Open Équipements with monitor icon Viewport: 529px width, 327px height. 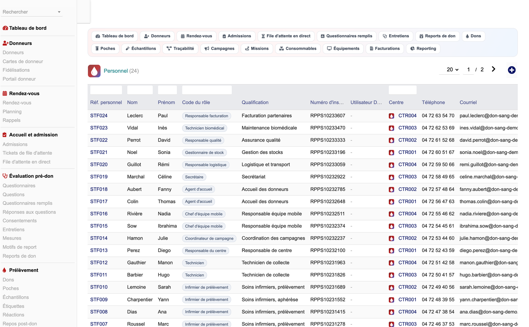click(x=343, y=49)
